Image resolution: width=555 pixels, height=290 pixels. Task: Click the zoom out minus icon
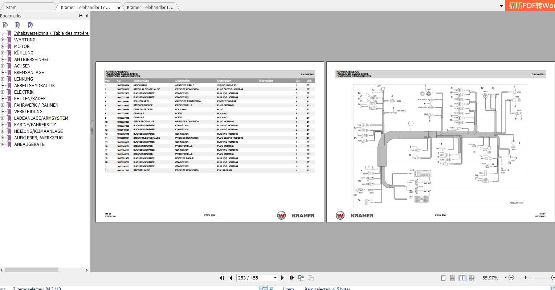[x=511, y=278]
